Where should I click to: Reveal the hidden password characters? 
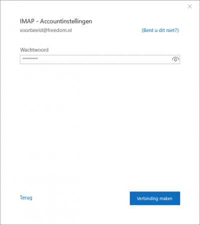(175, 59)
